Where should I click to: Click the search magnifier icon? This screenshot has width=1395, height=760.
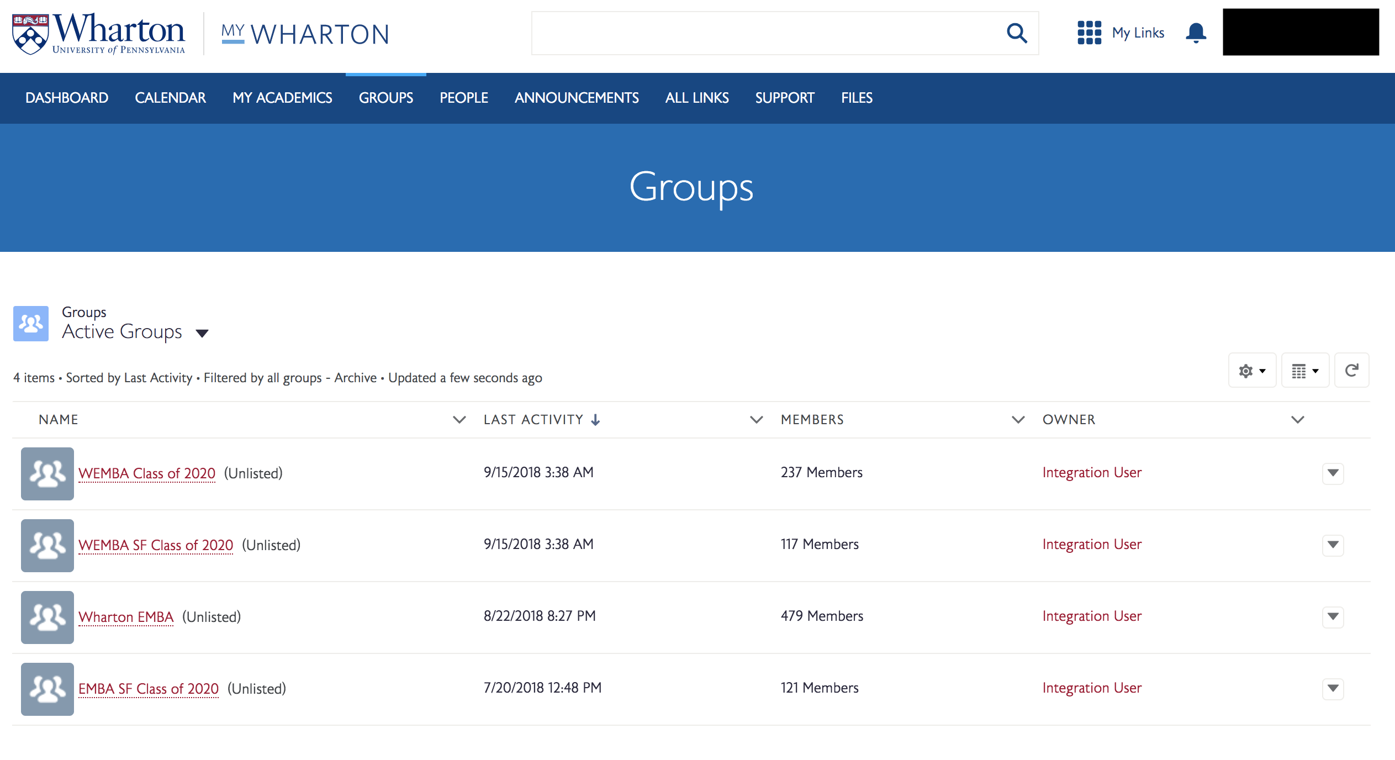(x=1016, y=33)
